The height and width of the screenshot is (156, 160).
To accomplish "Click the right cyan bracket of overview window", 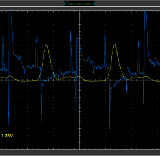I will coord(94,3).
